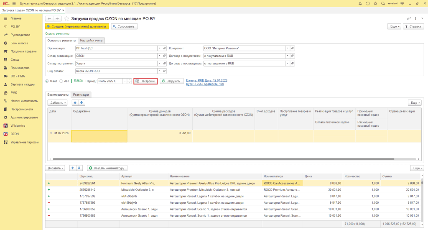Open OZON section in sidebar

[x=15, y=134]
